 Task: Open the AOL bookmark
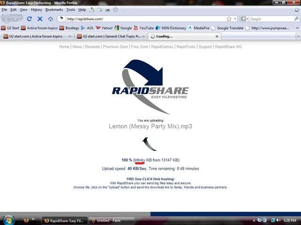[87, 28]
